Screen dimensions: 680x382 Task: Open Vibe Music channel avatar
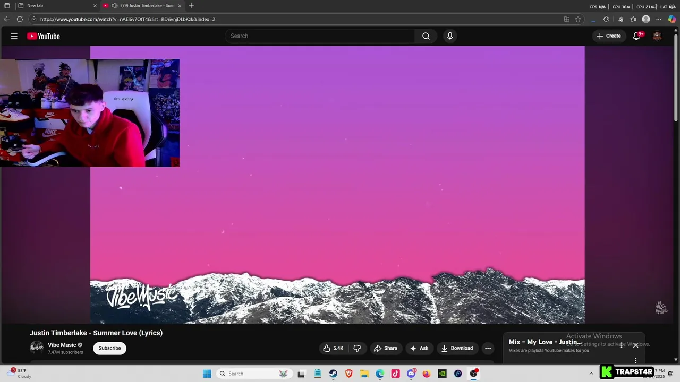point(37,348)
